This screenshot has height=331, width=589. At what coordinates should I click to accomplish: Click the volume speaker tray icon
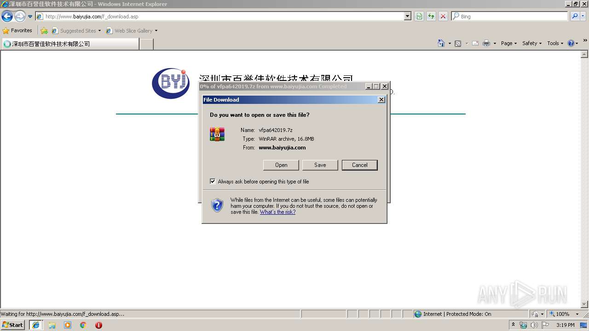534,325
